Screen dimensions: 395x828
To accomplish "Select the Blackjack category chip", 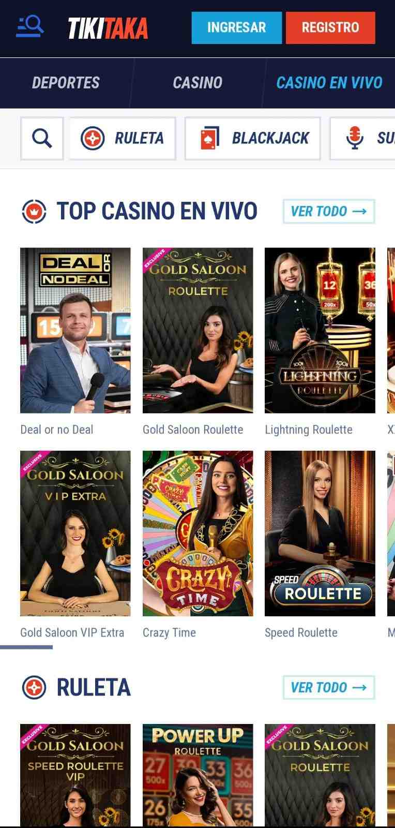I will coord(253,138).
